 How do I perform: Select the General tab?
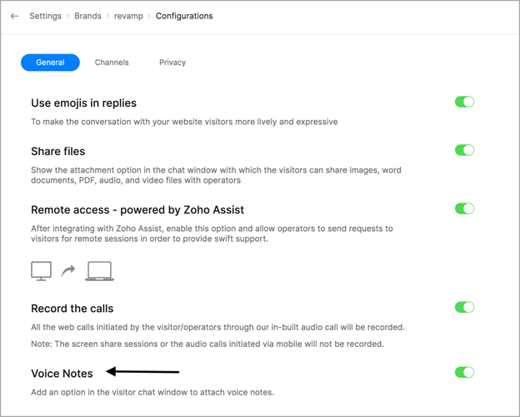click(50, 63)
